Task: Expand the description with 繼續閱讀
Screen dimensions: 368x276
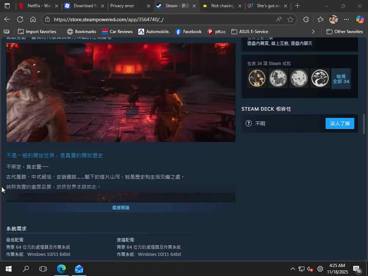Action: 121,208
